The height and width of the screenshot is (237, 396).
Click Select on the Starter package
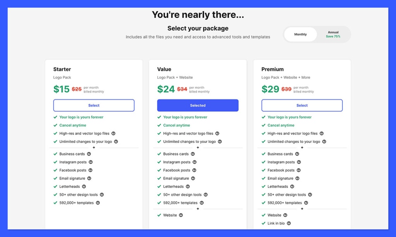point(93,105)
